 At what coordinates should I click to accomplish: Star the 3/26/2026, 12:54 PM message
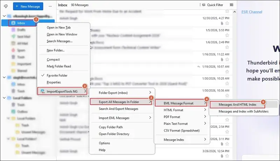click(227, 156)
